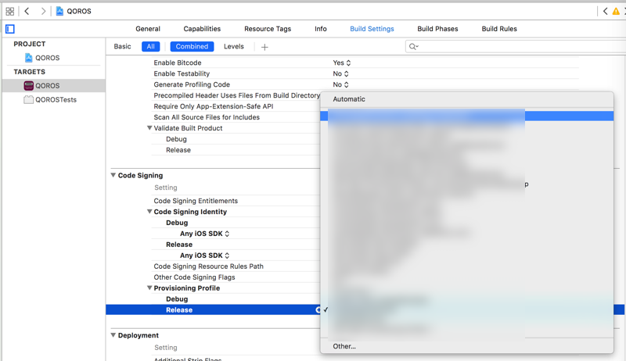Open the Resource Tags tab

coord(268,29)
